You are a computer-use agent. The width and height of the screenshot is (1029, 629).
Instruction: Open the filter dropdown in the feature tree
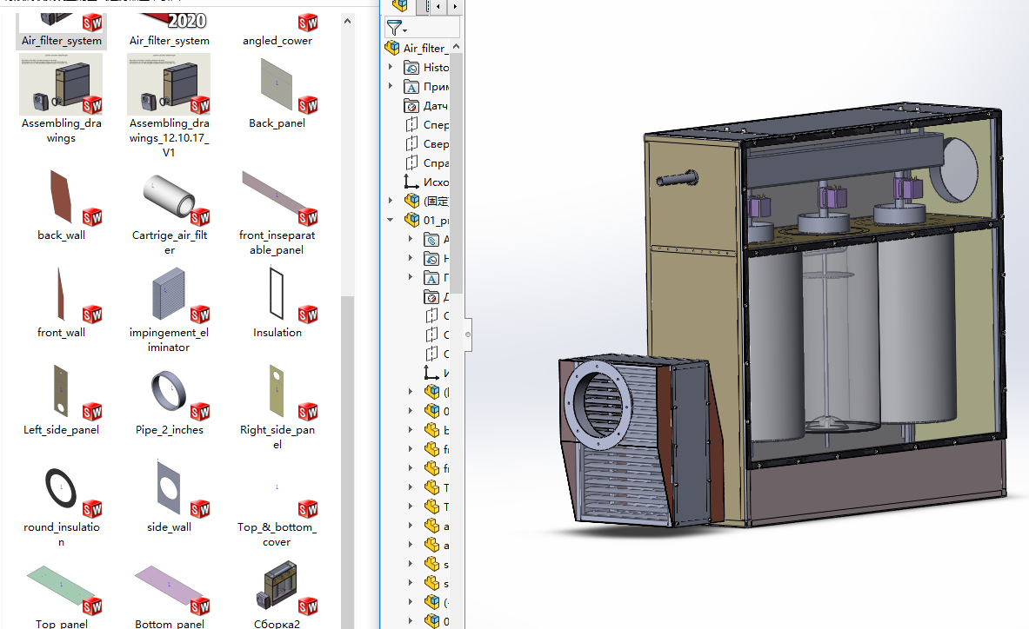coord(397,28)
